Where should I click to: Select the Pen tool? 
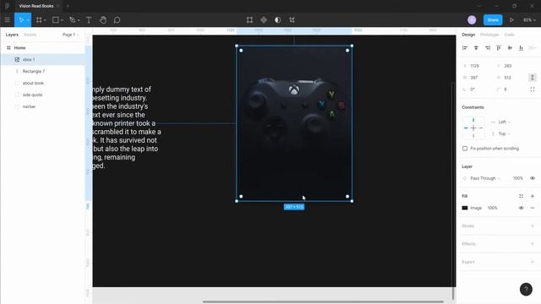[x=72, y=20]
